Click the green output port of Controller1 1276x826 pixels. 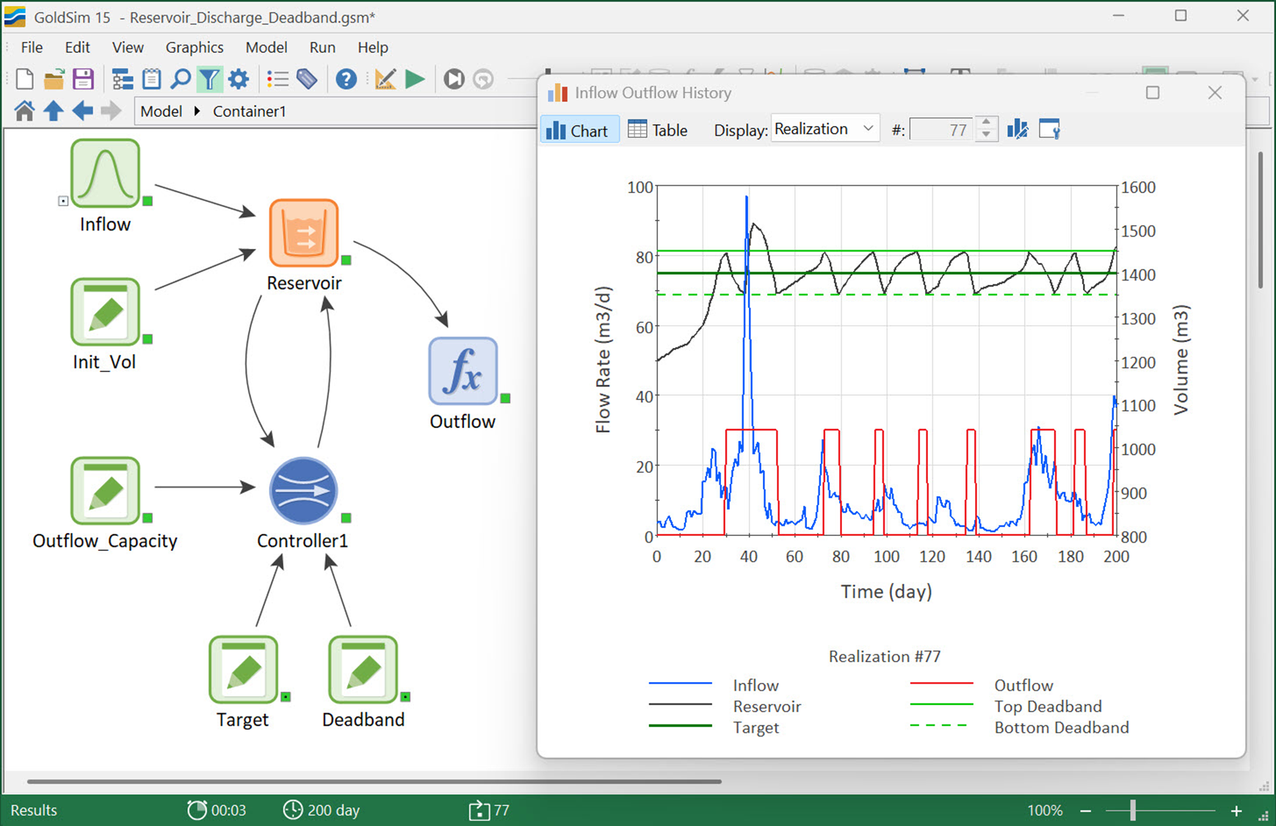(346, 518)
